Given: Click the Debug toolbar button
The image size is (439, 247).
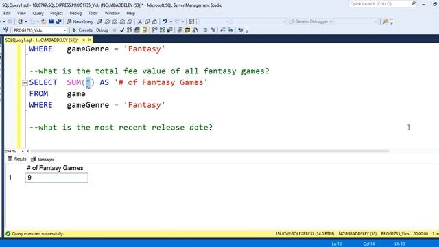Looking at the screenshot, I should coord(102,30).
